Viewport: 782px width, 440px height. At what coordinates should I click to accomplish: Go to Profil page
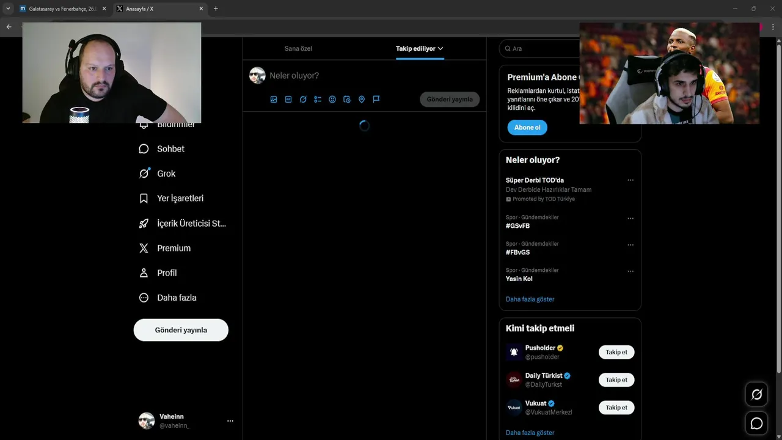[158, 273]
